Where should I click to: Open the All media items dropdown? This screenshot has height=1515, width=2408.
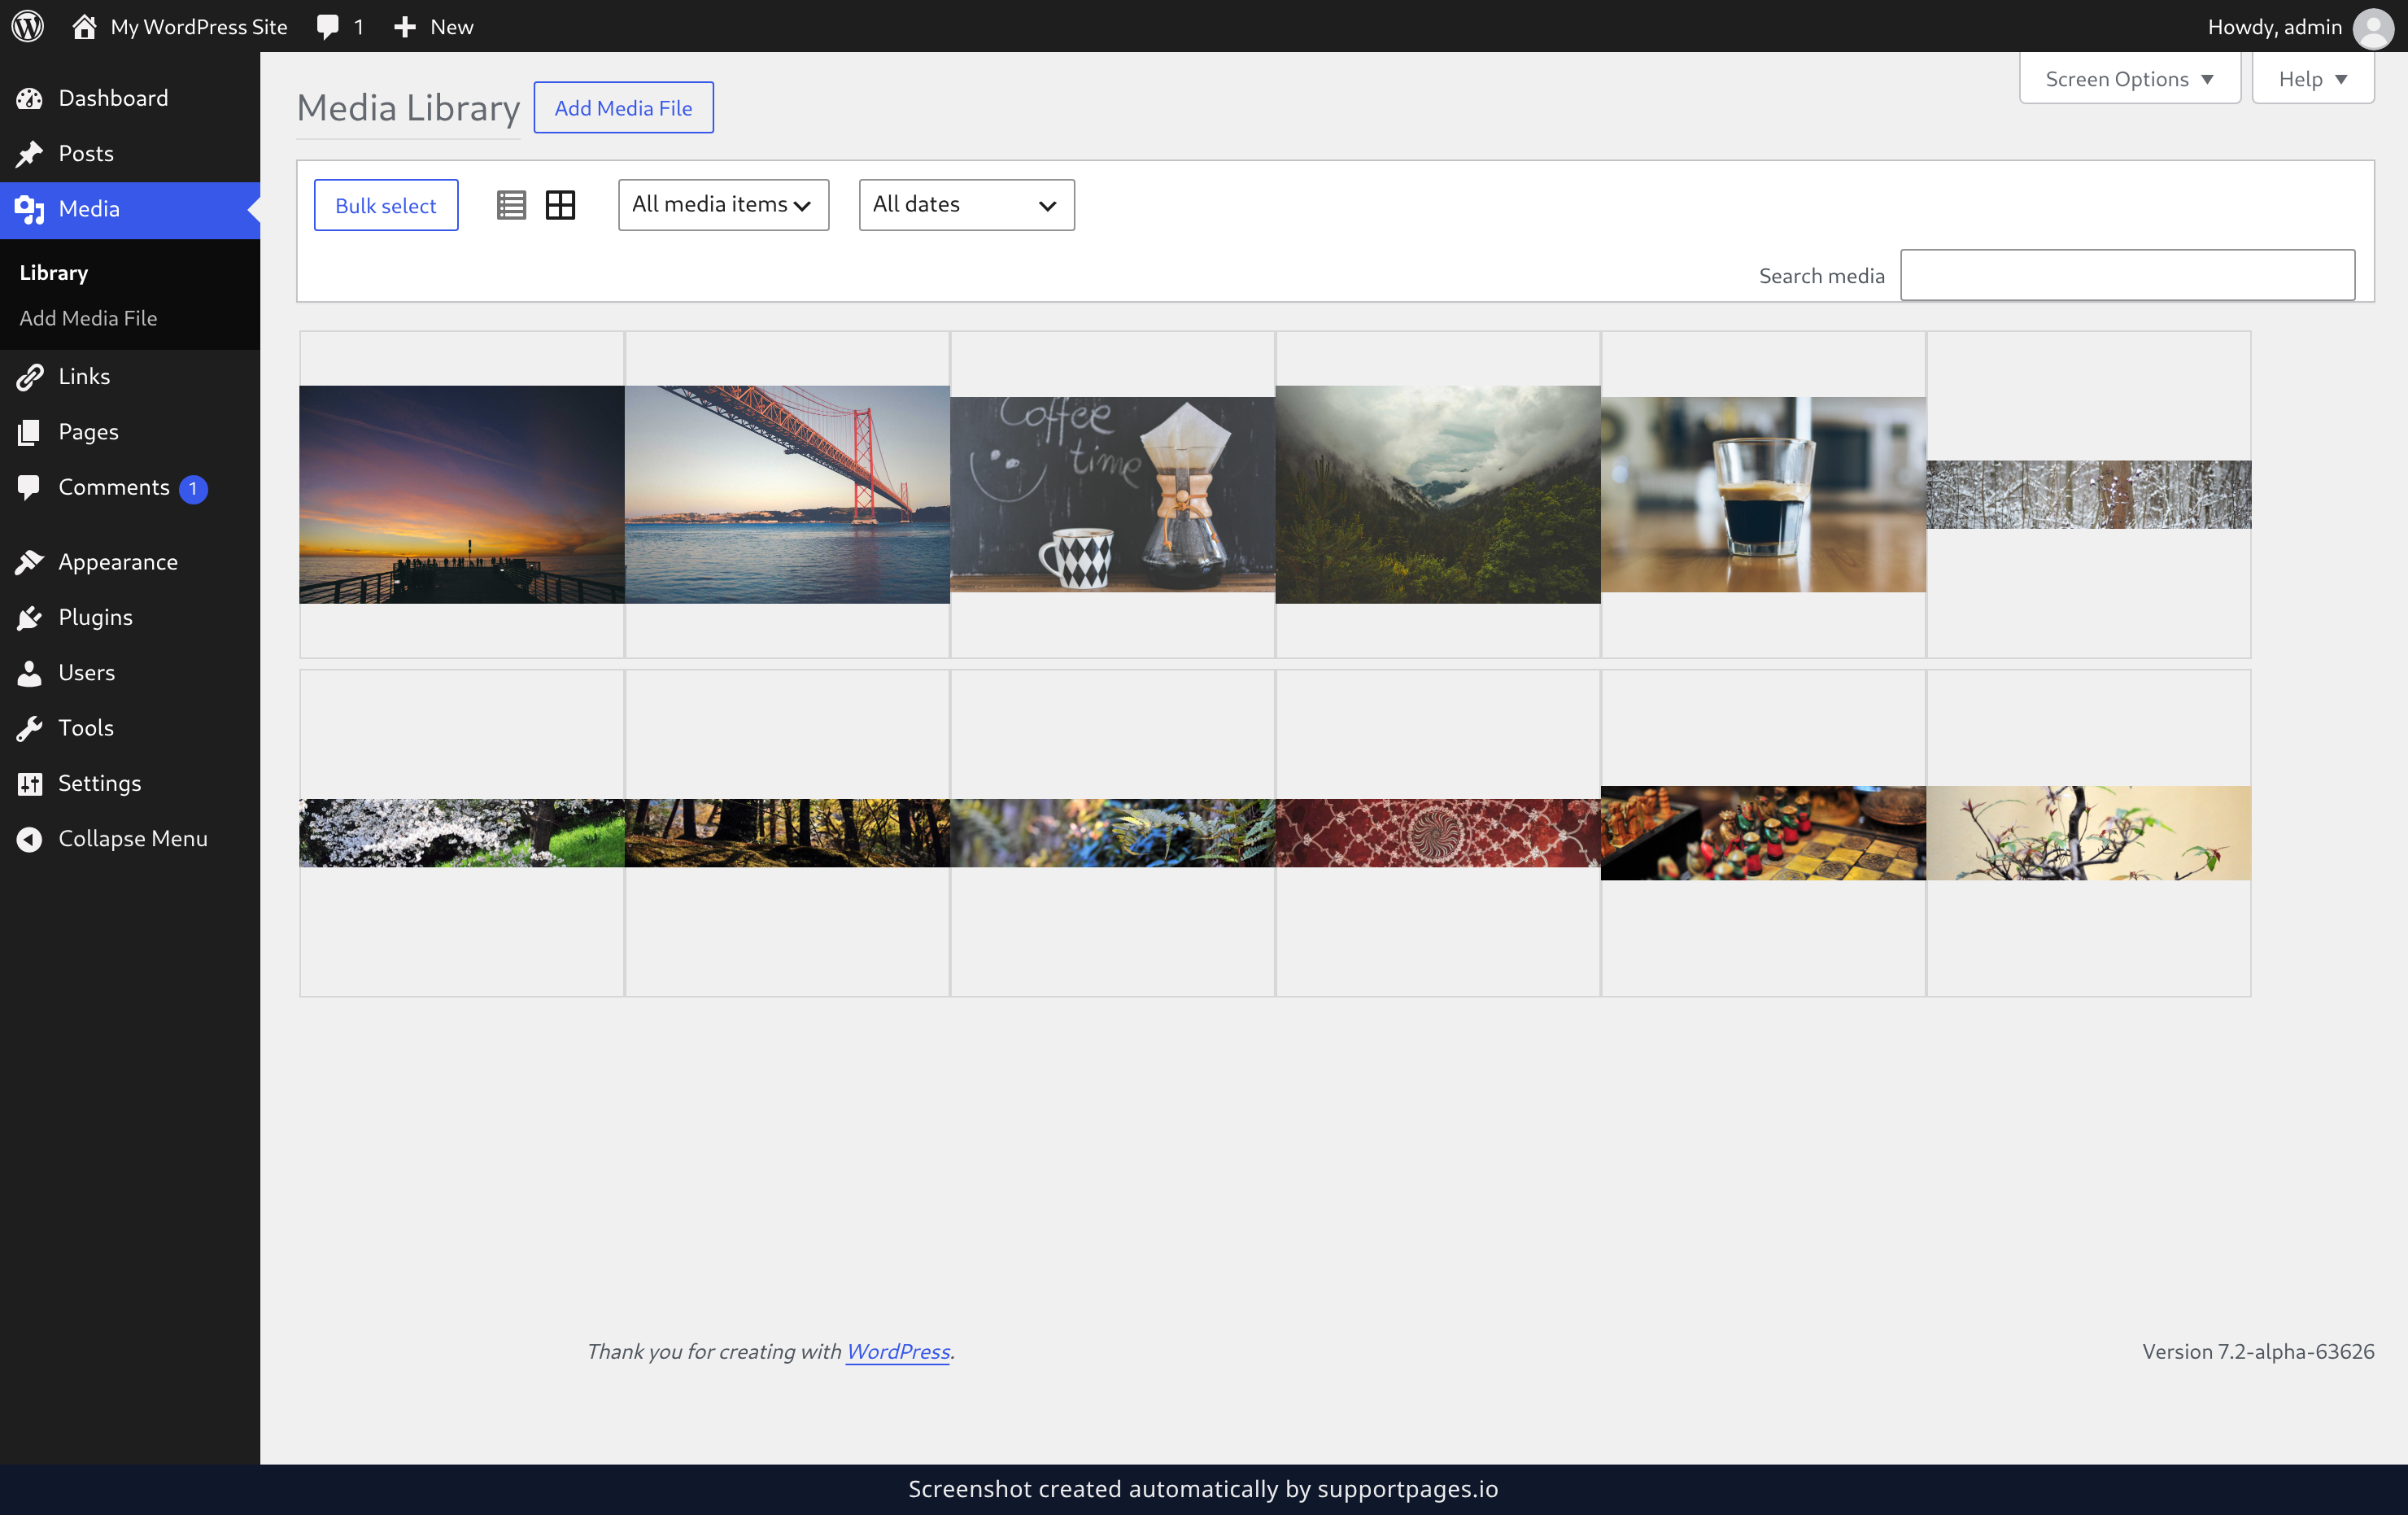pyautogui.click(x=723, y=205)
